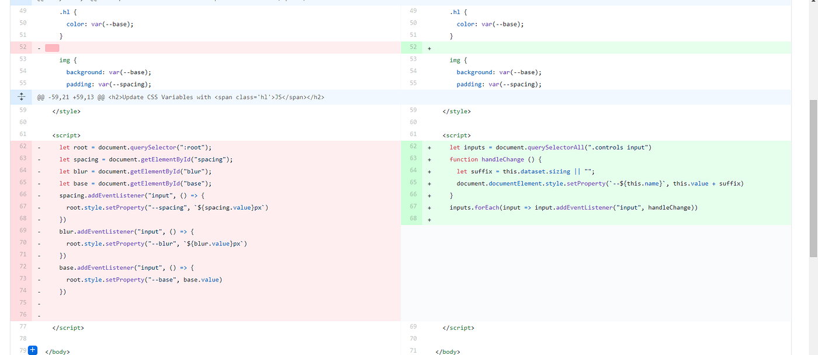The image size is (818, 355).
Task: Click added line starting 'inputs.forEach(input =>'
Action: (x=574, y=207)
